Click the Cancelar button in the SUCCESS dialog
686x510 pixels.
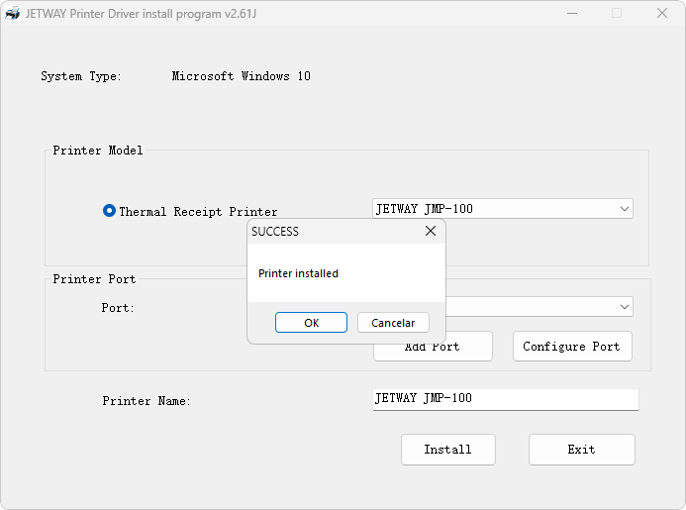tap(393, 323)
